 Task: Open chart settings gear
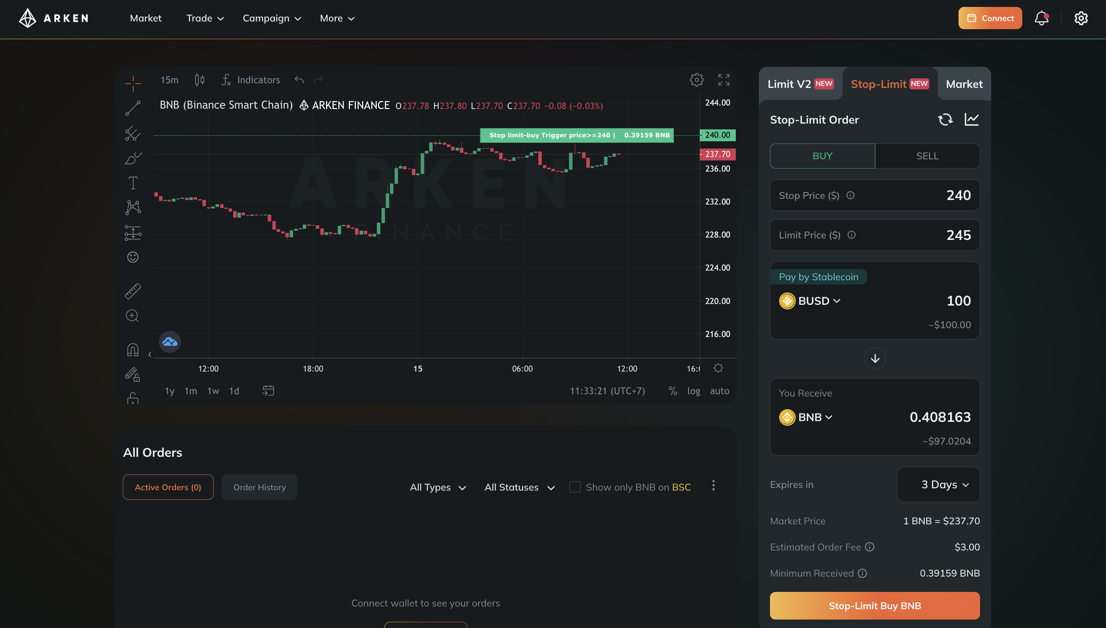(x=696, y=80)
